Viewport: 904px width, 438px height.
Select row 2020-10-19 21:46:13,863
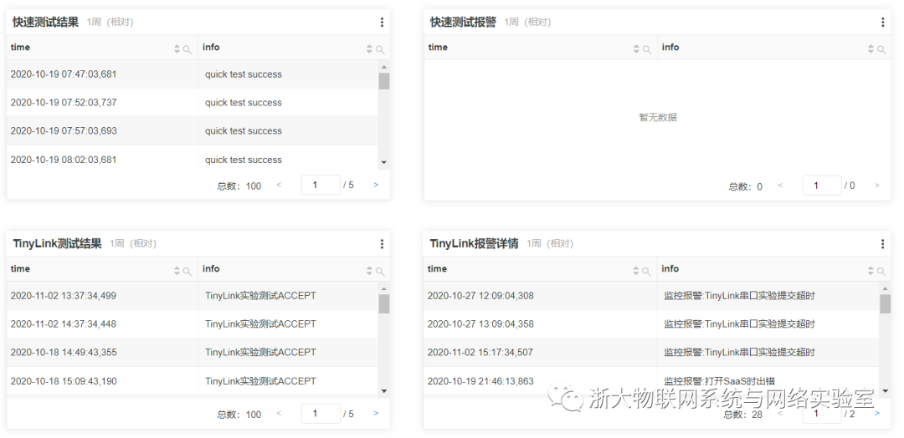click(651, 380)
